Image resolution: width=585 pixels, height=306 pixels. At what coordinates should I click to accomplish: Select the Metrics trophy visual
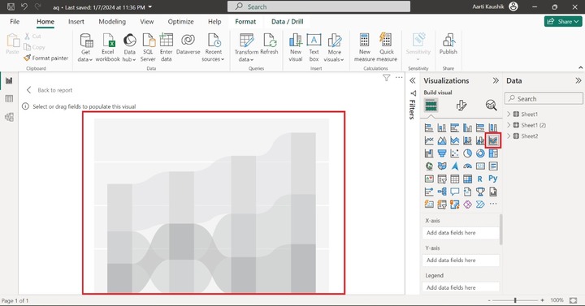[480, 192]
